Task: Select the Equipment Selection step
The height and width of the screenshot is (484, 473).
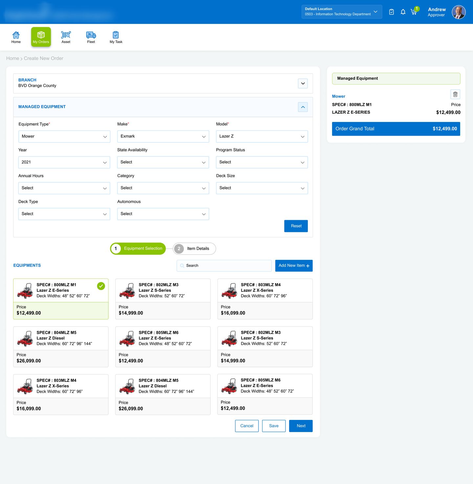Action: 138,249
